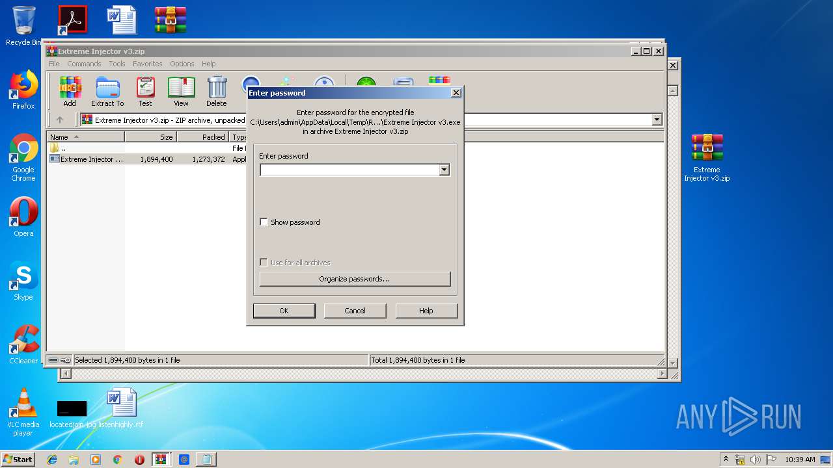
Task: Close the Enter password dialog
Action: (x=456, y=93)
